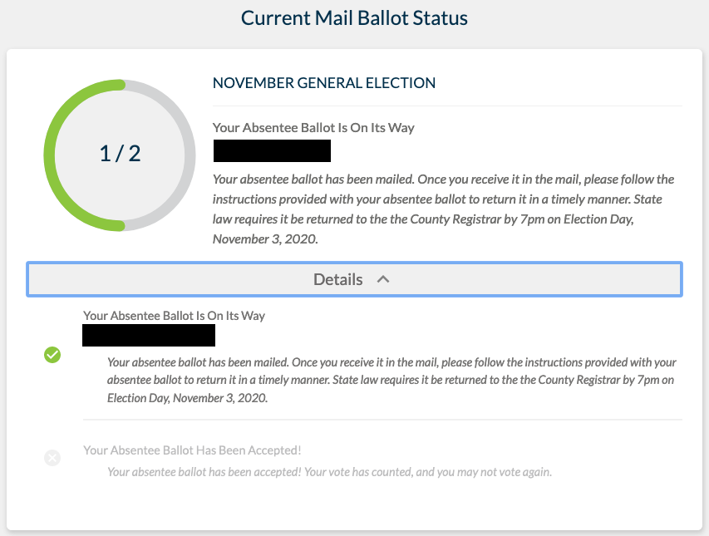Click the "Your vote has counted" description text
This screenshot has width=709, height=536.
329,472
